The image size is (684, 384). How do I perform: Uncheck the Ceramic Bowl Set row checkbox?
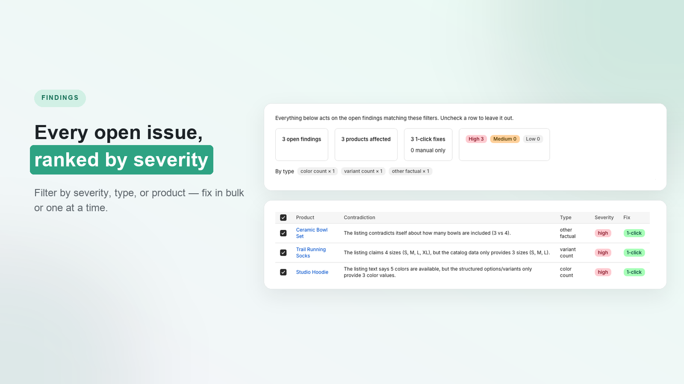tap(283, 233)
